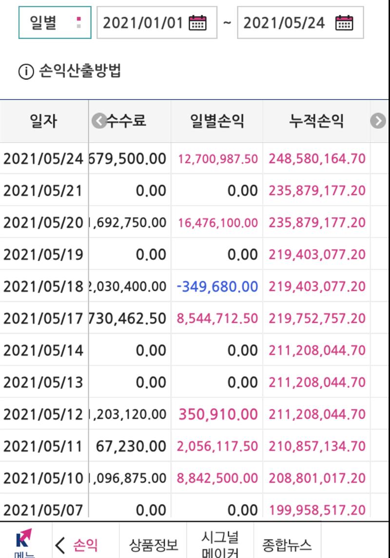Open the 시그널 메이커 tab

point(220,544)
